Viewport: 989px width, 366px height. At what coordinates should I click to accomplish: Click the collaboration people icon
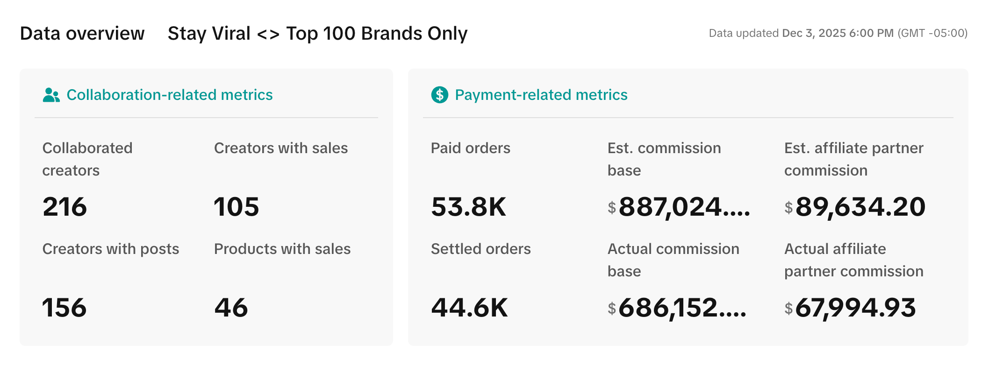point(51,95)
